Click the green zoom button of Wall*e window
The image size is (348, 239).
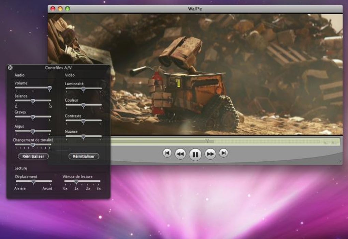coord(68,9)
